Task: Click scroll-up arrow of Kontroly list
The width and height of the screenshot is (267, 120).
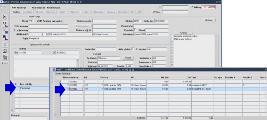Action: pos(216,36)
